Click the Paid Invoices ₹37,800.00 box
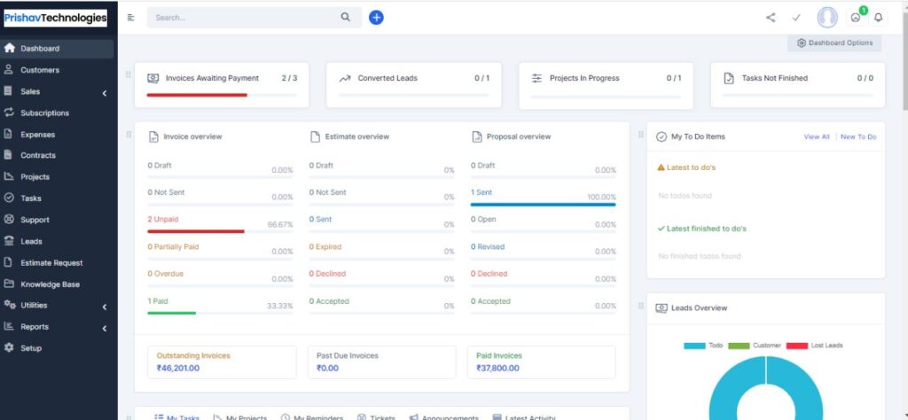This screenshot has width=908, height=420. click(542, 362)
